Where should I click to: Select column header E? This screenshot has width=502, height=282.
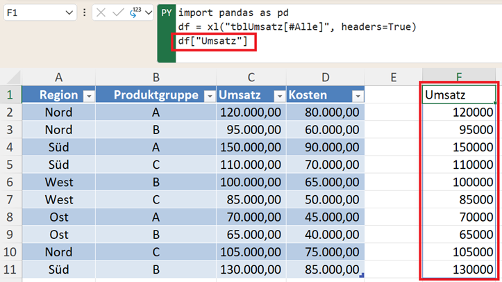coord(393,76)
